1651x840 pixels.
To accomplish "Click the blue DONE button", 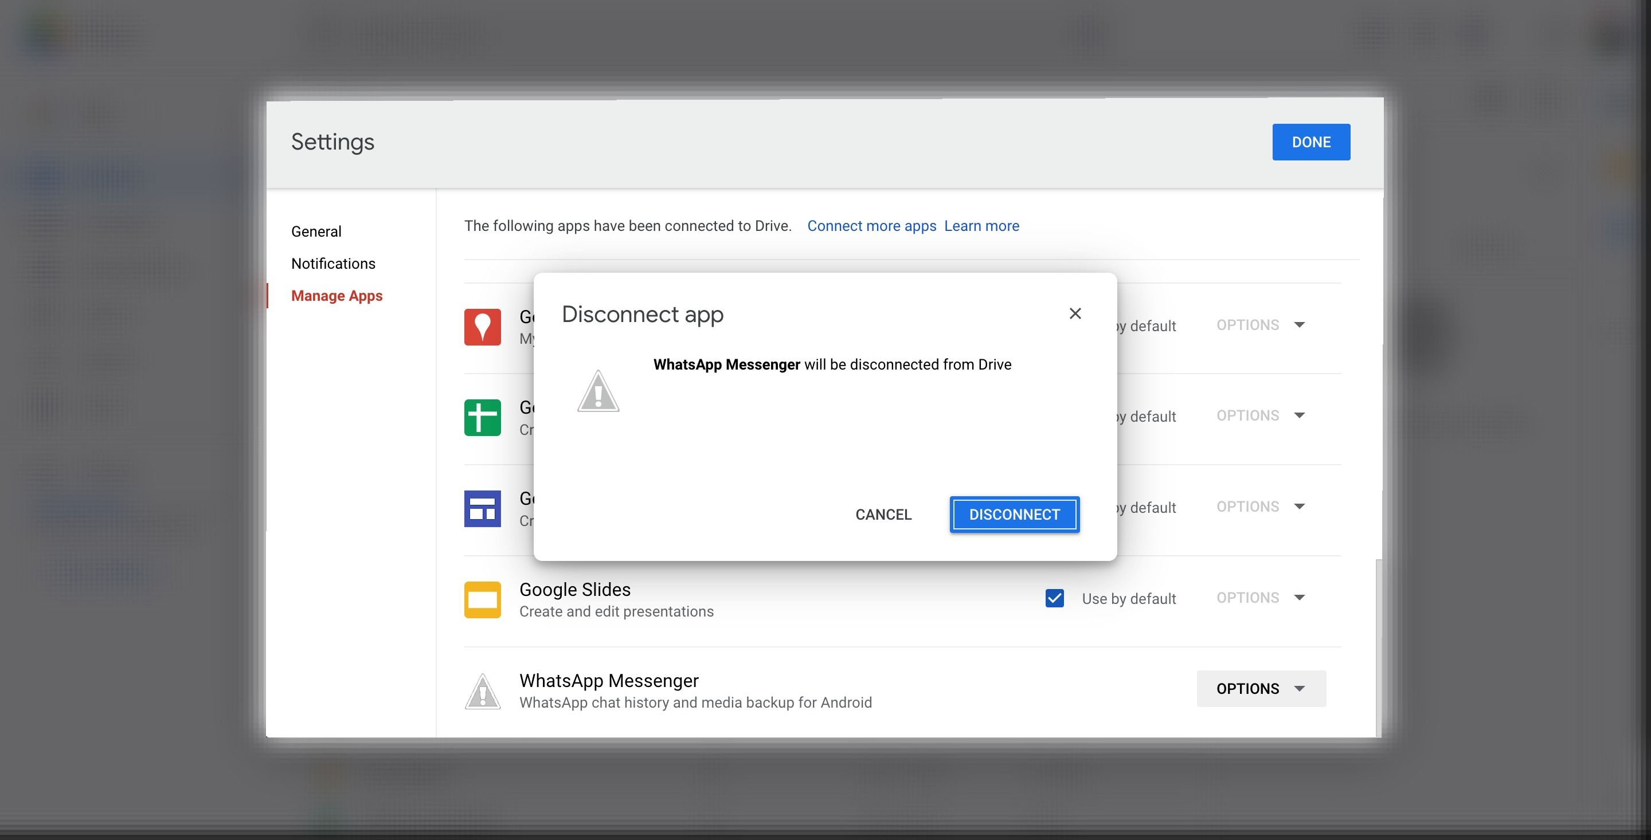I will point(1310,142).
